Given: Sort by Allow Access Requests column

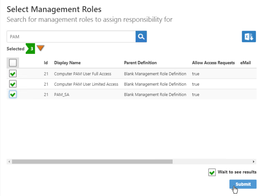Looking at the screenshot, I should [213, 63].
